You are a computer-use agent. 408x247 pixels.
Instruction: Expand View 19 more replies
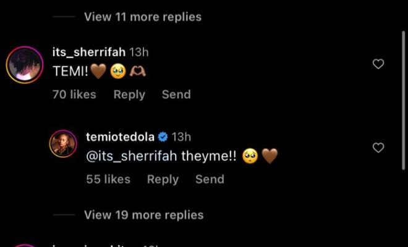coord(143,215)
